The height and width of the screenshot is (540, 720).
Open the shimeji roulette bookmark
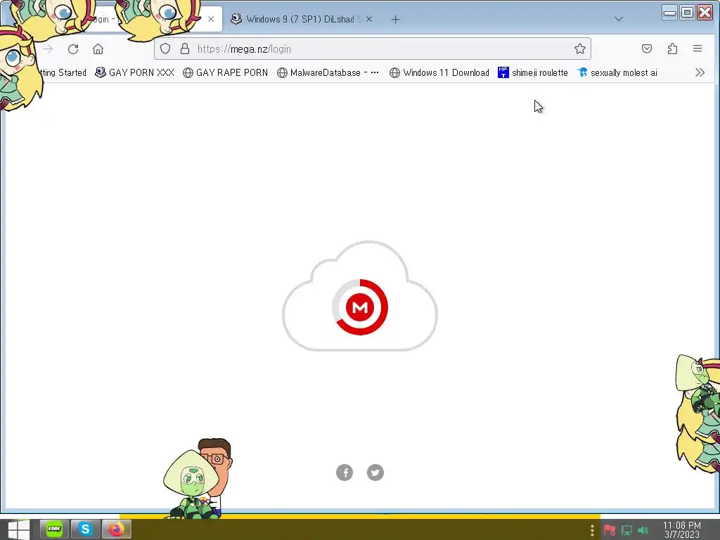(533, 72)
